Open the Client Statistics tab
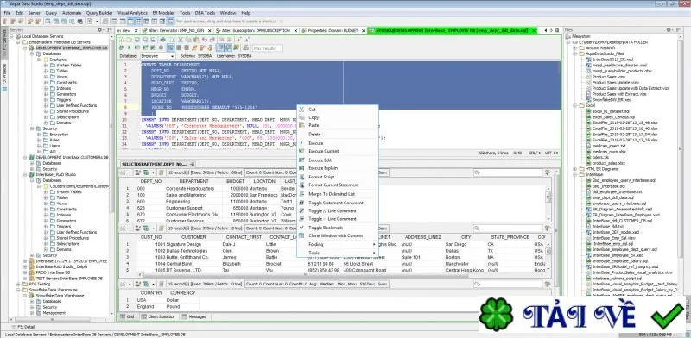Viewport: 691px width, 338px height. pos(158,317)
